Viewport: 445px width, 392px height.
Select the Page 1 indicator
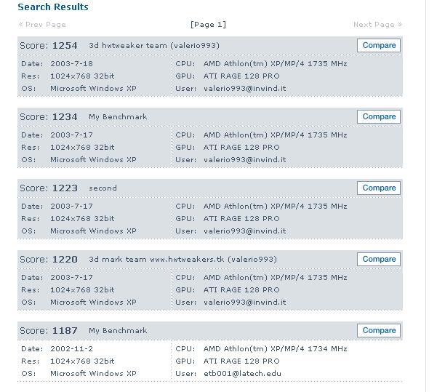point(208,25)
